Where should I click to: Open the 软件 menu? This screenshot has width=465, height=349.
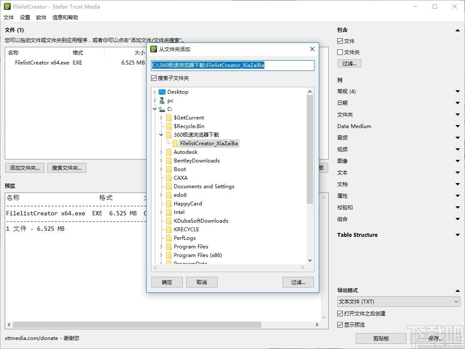[41, 18]
